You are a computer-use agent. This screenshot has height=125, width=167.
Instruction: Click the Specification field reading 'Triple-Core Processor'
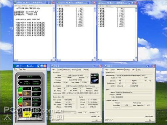click(81, 86)
